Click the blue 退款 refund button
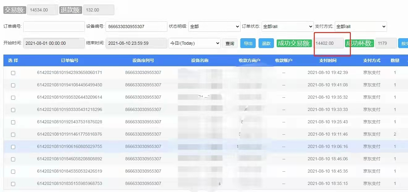This screenshot has height=192, width=408. click(266, 43)
